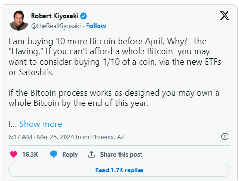Open Read 1.7K replies button
The image size is (239, 181).
(x=119, y=170)
